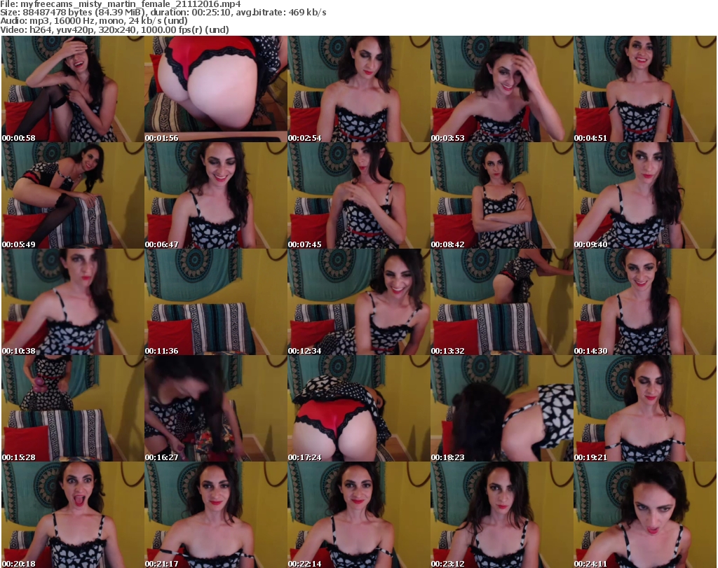718x568 pixels.
Task: Open the frame marked 00:19:21
Action: (645, 408)
